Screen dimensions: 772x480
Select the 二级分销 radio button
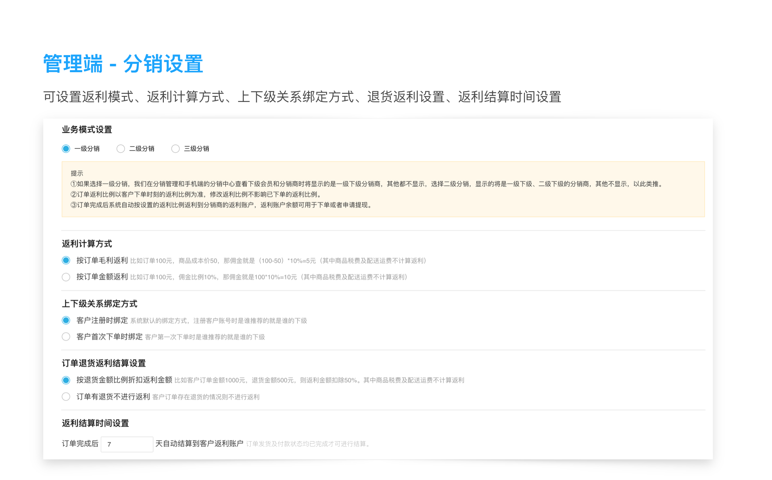click(121, 149)
